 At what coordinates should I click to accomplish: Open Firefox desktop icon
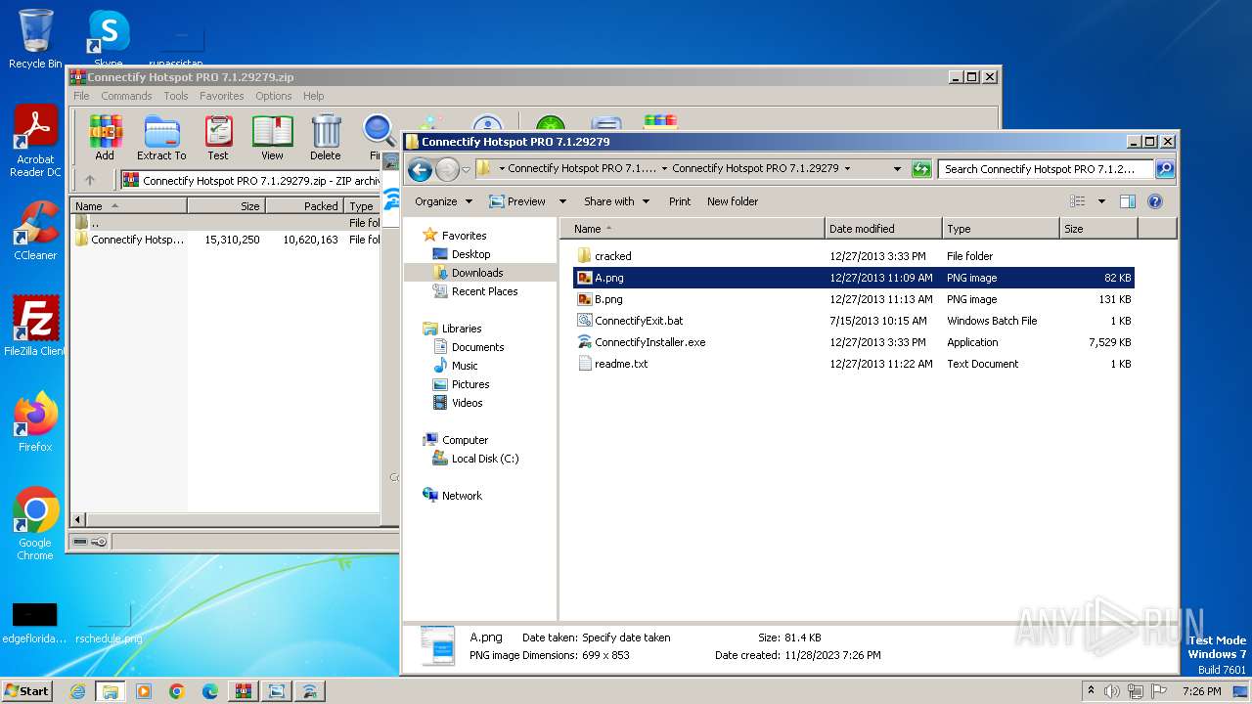tap(35, 422)
